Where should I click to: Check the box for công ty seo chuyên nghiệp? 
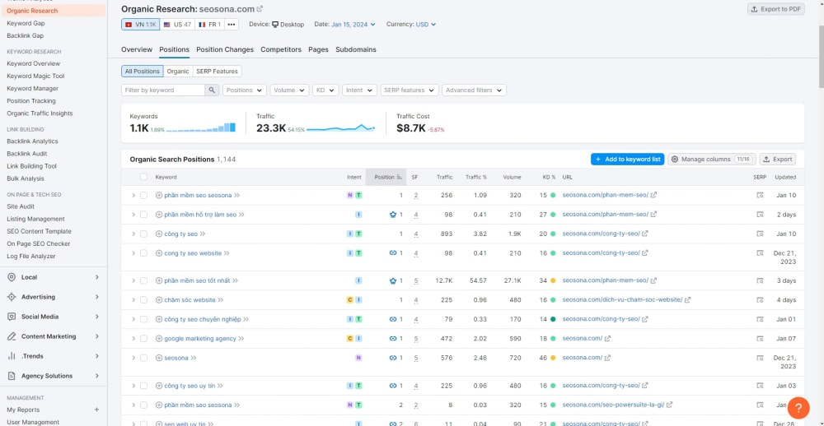[x=143, y=319]
